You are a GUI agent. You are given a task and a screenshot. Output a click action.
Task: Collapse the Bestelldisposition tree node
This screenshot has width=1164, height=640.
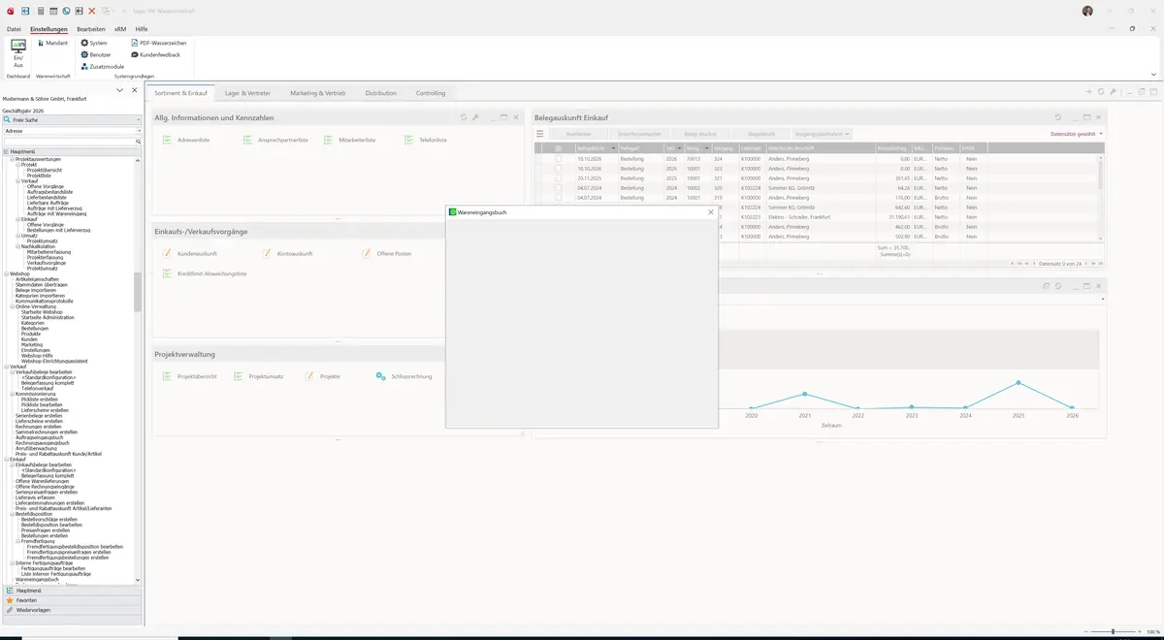point(12,514)
